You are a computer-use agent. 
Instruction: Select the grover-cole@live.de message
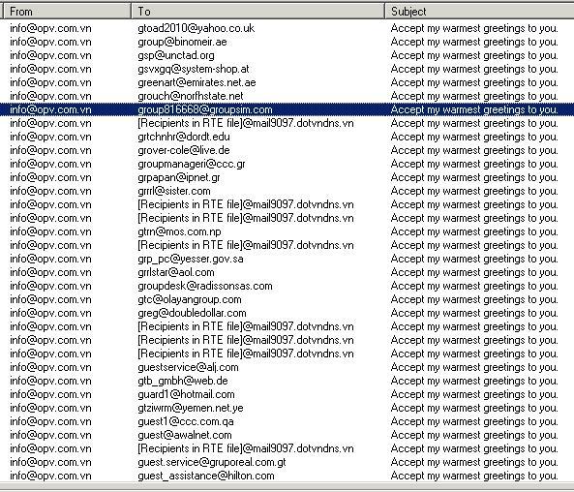click(x=287, y=150)
